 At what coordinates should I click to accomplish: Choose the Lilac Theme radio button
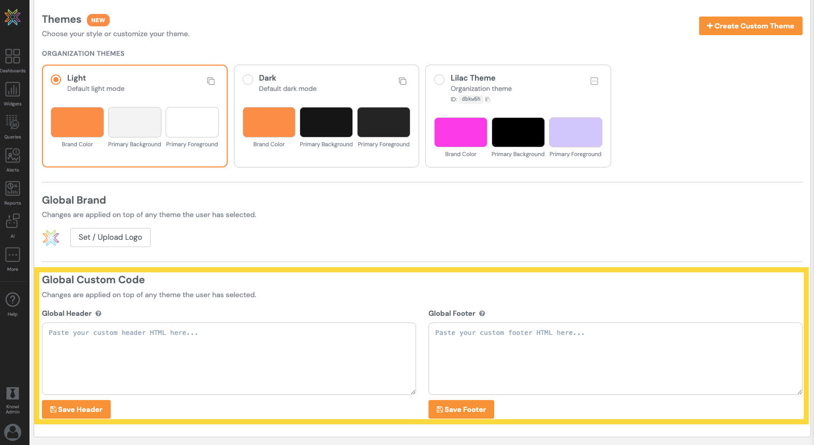pos(439,80)
